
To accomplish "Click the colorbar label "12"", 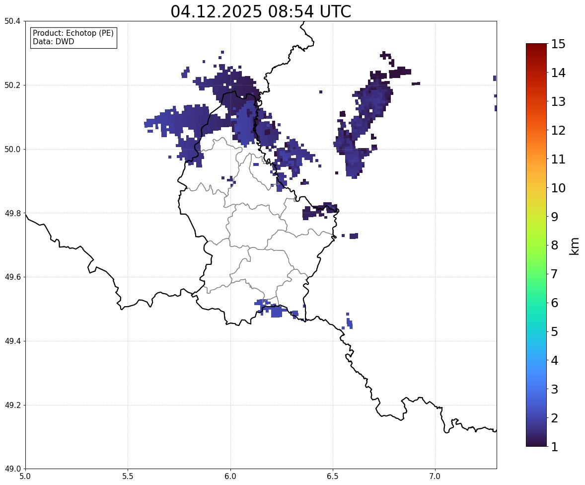I will 558,130.
